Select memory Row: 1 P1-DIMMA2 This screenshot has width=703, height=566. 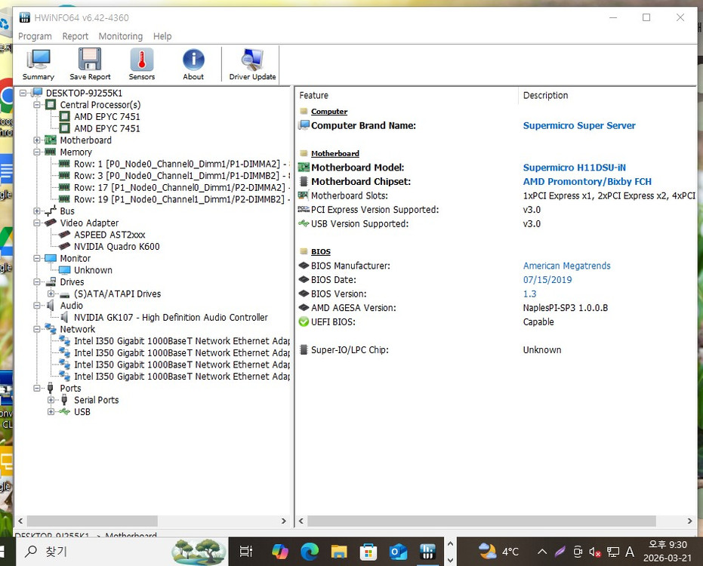181,164
